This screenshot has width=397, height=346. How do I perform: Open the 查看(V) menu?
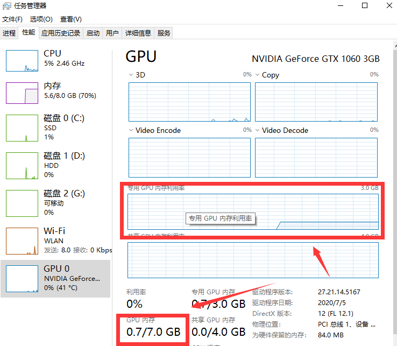coord(71,19)
